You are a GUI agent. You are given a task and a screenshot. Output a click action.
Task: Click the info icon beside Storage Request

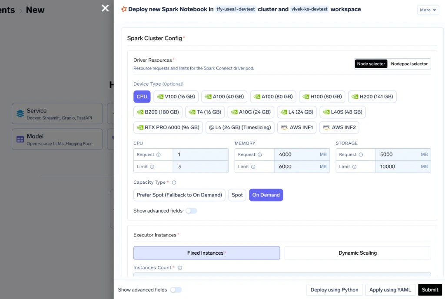click(x=361, y=155)
